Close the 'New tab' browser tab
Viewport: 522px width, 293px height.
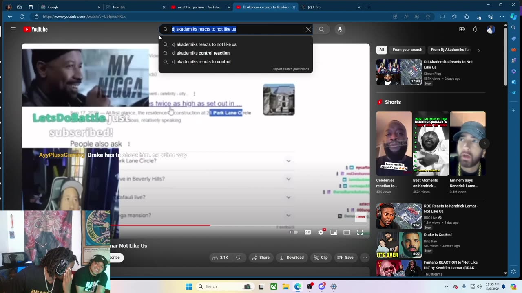click(164, 7)
